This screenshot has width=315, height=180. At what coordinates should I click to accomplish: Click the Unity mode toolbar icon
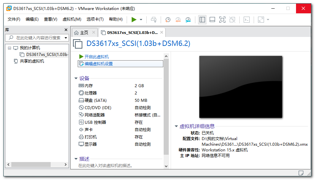pos(232,20)
